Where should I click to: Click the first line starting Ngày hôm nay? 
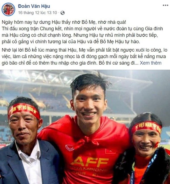tap(64, 22)
